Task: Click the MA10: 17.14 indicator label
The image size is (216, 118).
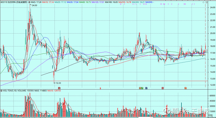Action: tap(48, 2)
